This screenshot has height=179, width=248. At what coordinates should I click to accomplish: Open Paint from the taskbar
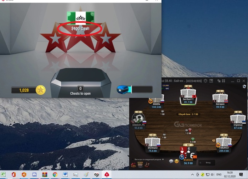pyautogui.click(x=86, y=174)
